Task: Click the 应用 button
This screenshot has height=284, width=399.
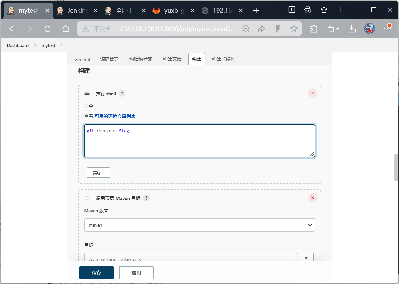Action: (136, 273)
